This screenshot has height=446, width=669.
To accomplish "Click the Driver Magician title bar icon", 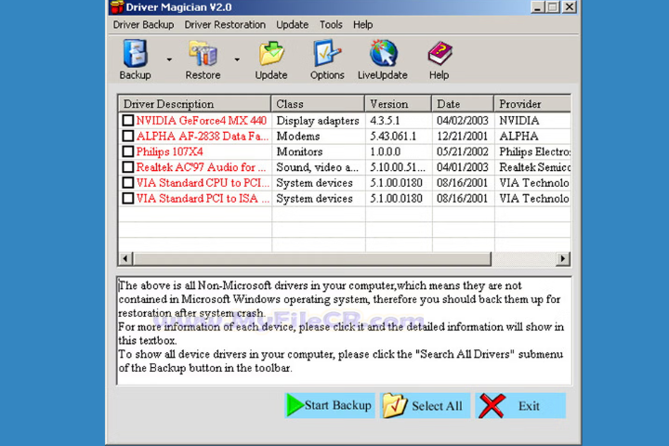I will click(116, 7).
